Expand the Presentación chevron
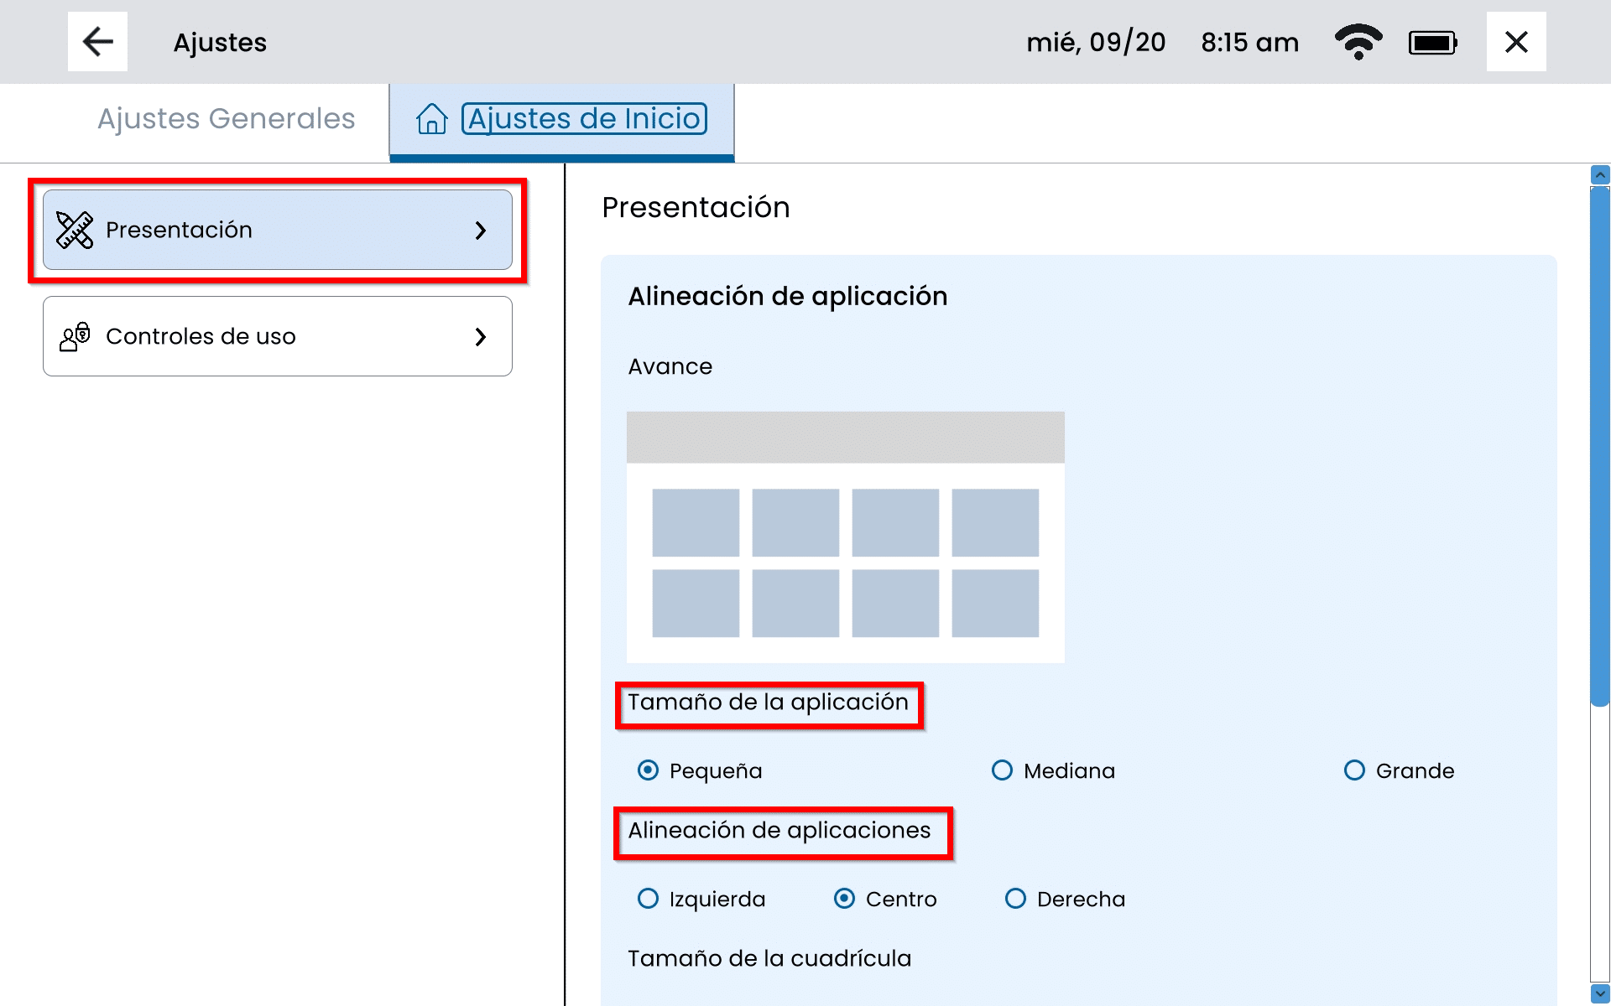This screenshot has width=1611, height=1006. click(481, 231)
